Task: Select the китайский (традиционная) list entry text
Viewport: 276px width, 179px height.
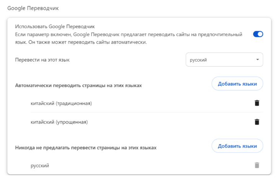Action: [x=61, y=103]
